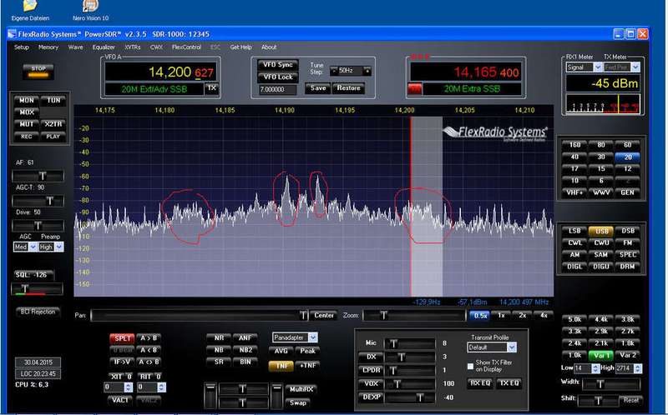Set zoom to 1x
The width and height of the screenshot is (668, 415).
pyautogui.click(x=502, y=316)
